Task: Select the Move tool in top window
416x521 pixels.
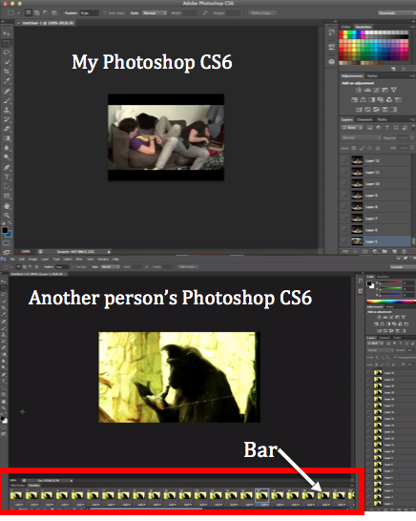Action: coord(7,34)
